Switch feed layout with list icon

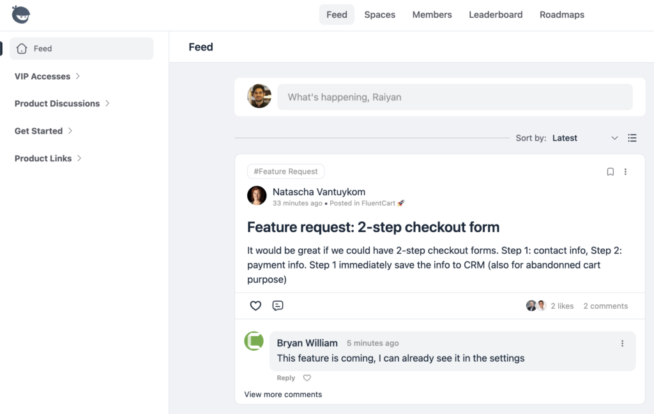[x=632, y=138]
